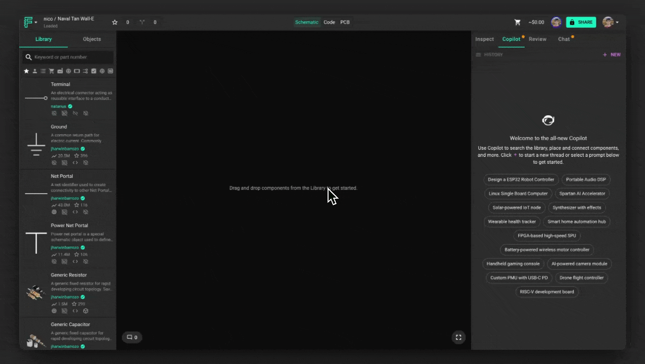This screenshot has height=364, width=645.
Task: Select the Generic Resistor component
Action: pos(69,275)
